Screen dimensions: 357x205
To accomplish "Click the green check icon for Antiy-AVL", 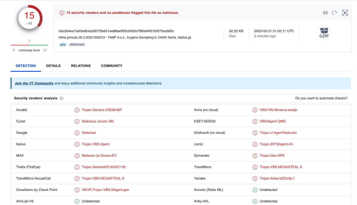I will 255,201.
